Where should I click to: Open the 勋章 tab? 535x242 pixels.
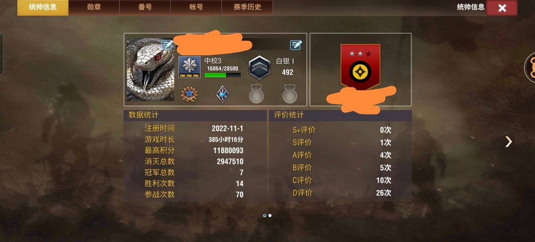(x=94, y=7)
